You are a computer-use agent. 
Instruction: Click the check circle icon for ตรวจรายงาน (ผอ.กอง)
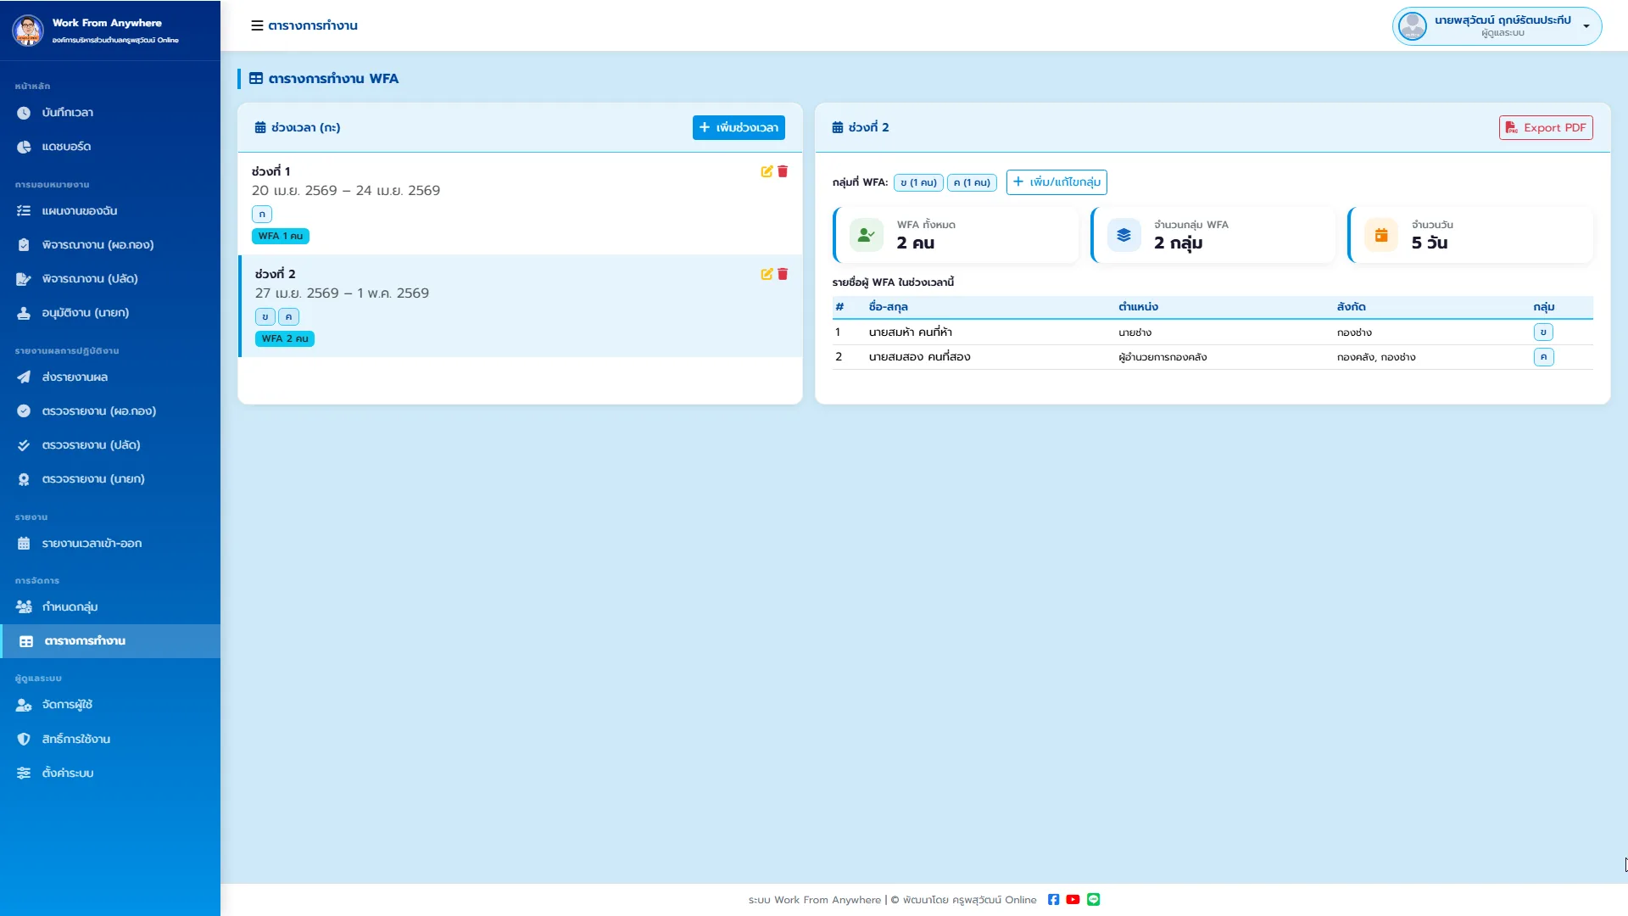24,411
